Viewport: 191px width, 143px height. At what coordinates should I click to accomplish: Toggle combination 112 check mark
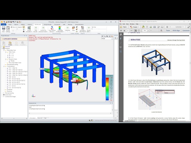(x=8, y=88)
